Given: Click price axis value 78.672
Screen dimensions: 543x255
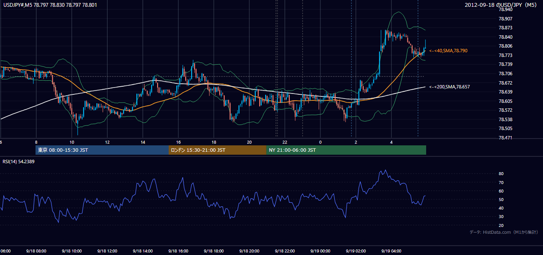Looking at the screenshot, I should (x=505, y=83).
